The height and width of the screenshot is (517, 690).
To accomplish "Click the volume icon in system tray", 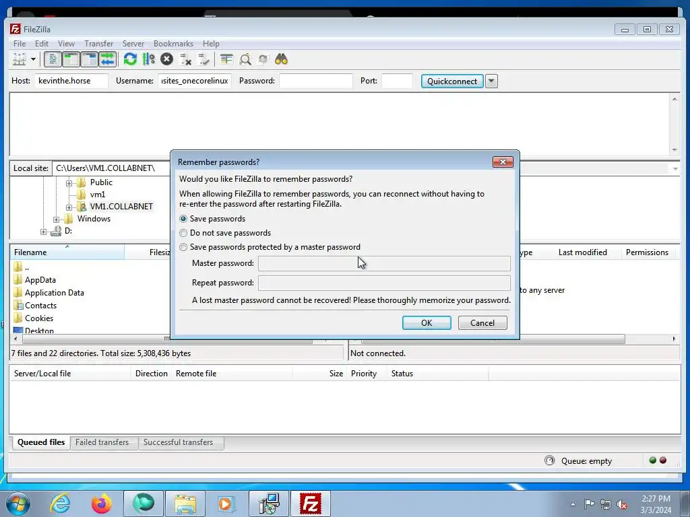I will [x=622, y=504].
